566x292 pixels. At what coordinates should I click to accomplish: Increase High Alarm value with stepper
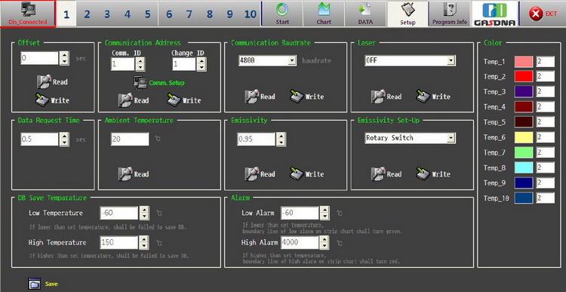point(325,239)
